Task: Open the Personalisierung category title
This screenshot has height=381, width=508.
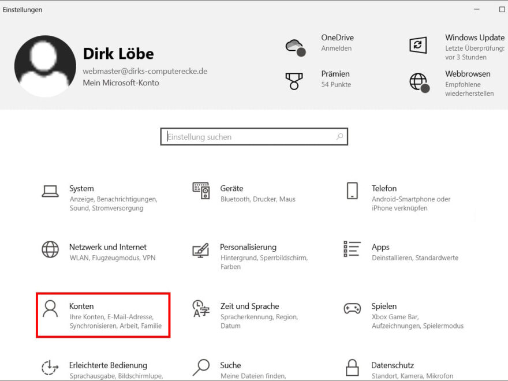Action: click(x=248, y=247)
